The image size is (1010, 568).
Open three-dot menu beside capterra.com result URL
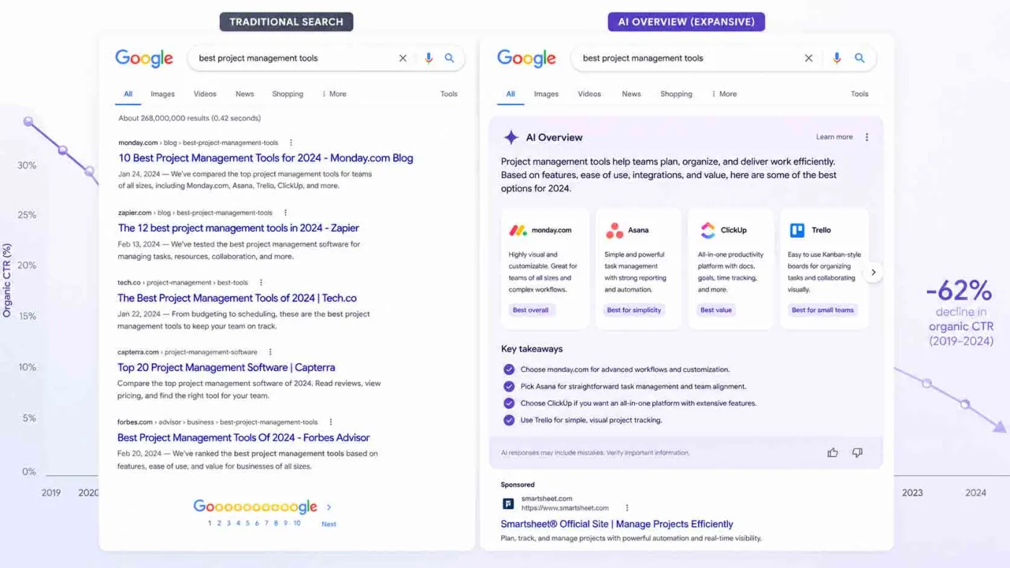[271, 352]
